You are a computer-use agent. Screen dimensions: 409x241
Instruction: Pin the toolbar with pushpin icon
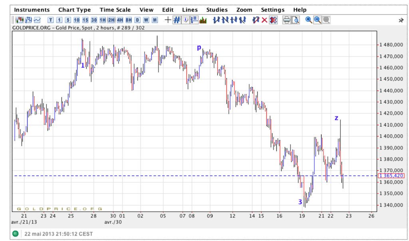click(401, 20)
